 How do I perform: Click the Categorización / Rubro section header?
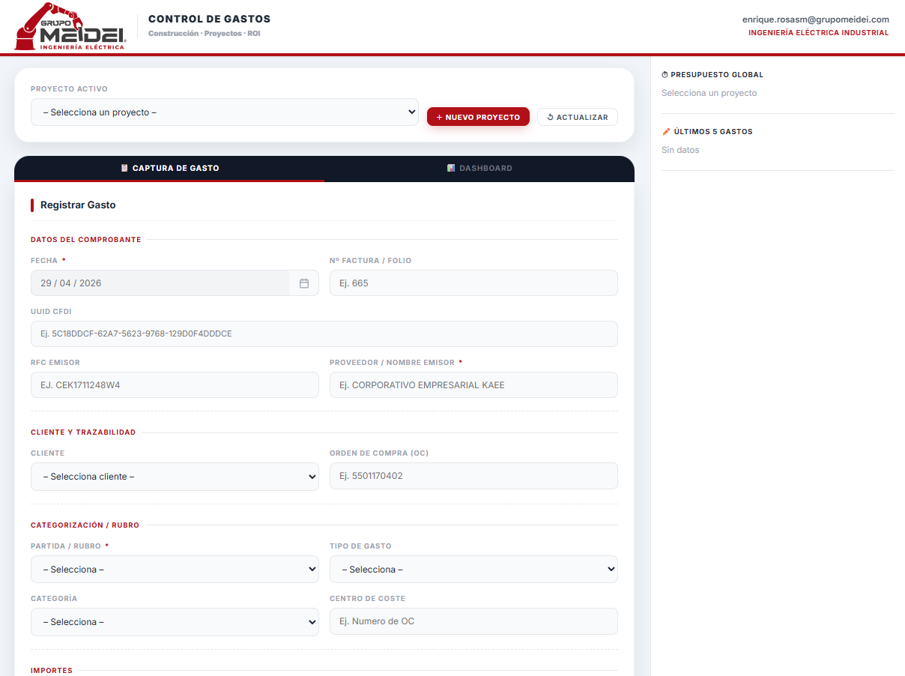(85, 525)
